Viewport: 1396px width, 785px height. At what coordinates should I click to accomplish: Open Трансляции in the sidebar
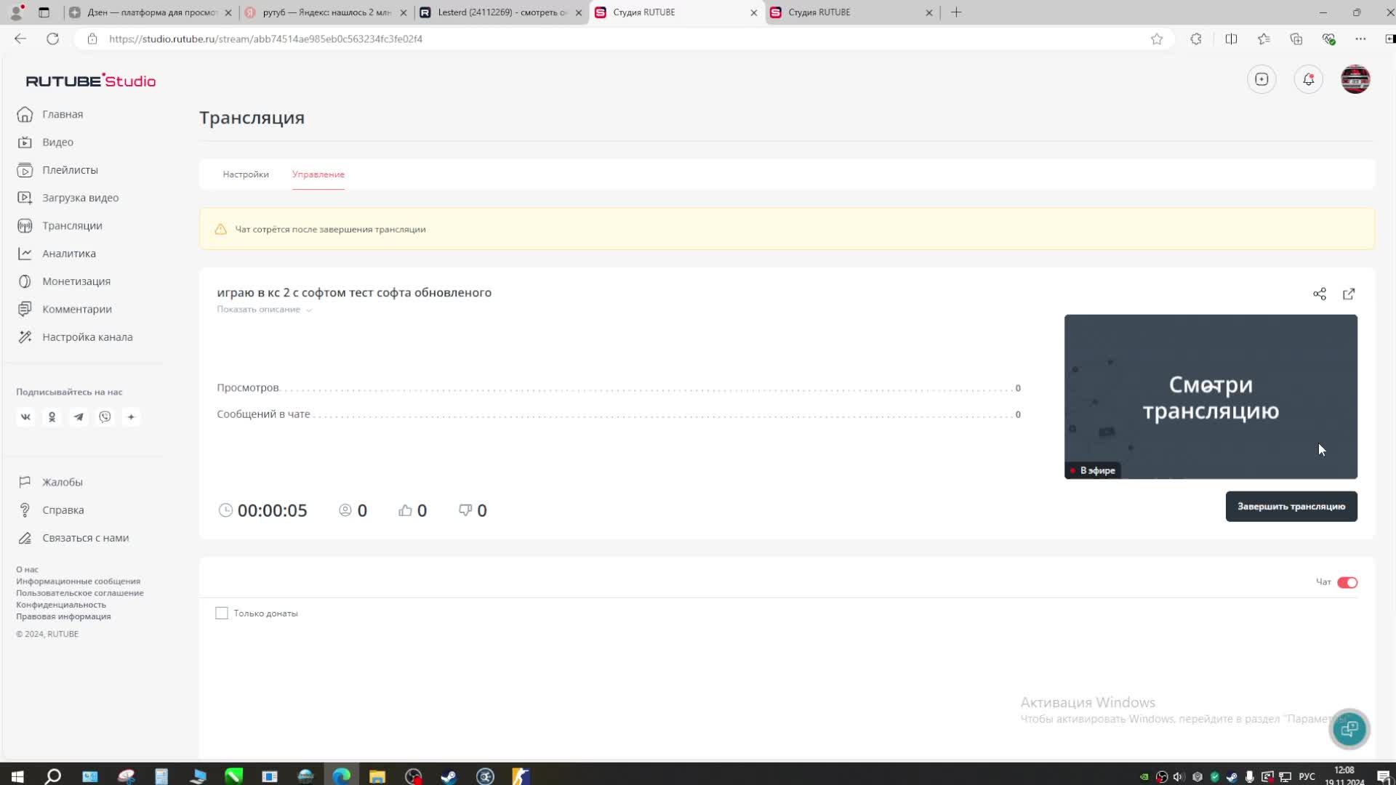click(72, 226)
